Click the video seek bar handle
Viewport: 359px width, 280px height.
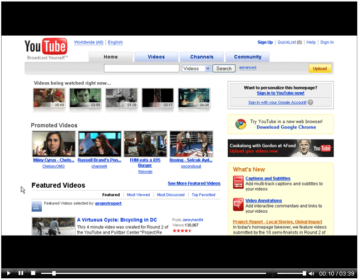click(54, 273)
